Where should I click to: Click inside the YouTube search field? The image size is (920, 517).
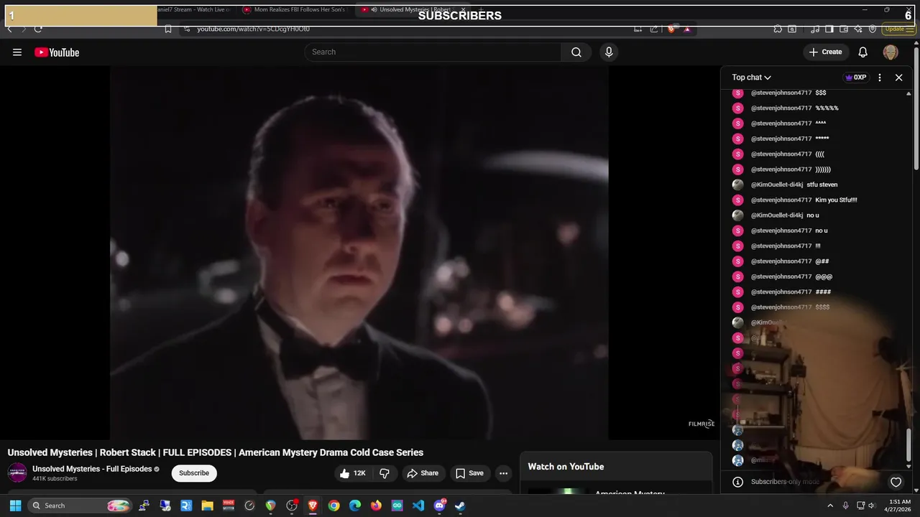(x=433, y=52)
